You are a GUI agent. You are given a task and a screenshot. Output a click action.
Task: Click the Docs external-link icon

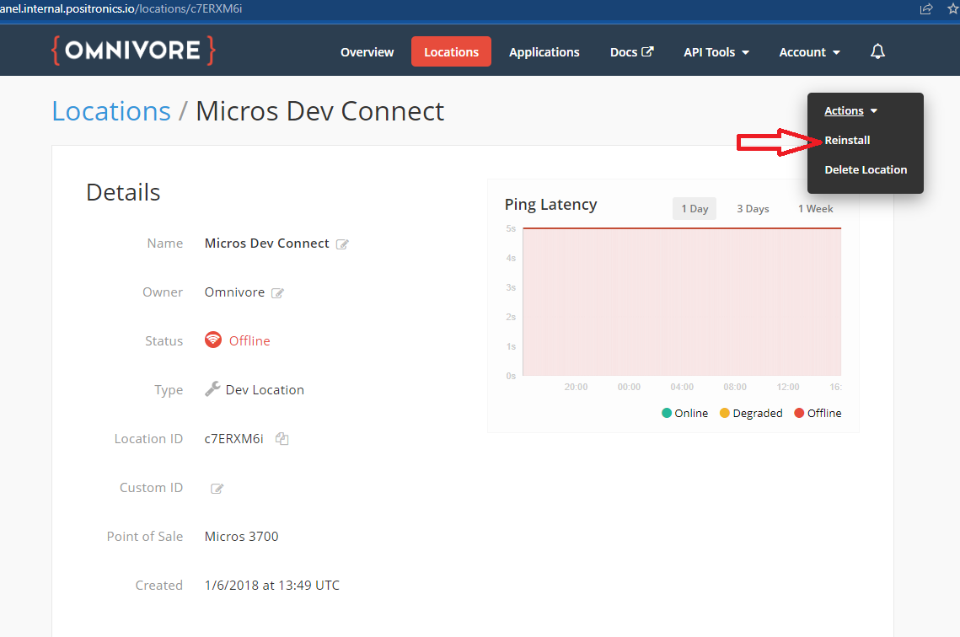coord(648,51)
